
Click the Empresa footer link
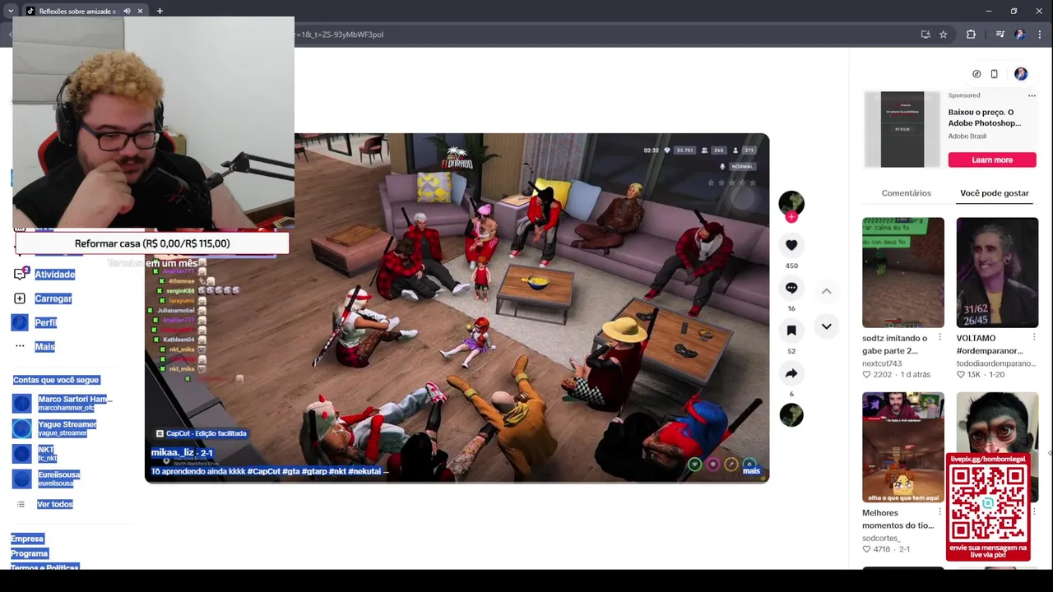27,539
